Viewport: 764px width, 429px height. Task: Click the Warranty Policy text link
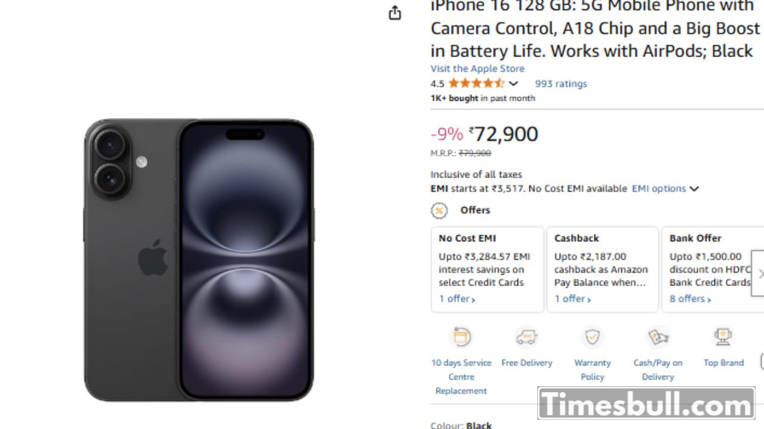(592, 369)
